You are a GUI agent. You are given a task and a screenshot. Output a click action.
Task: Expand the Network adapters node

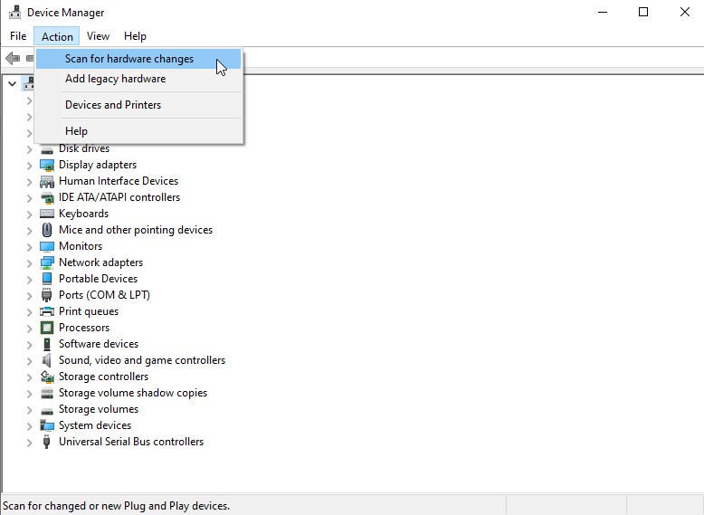(x=29, y=263)
